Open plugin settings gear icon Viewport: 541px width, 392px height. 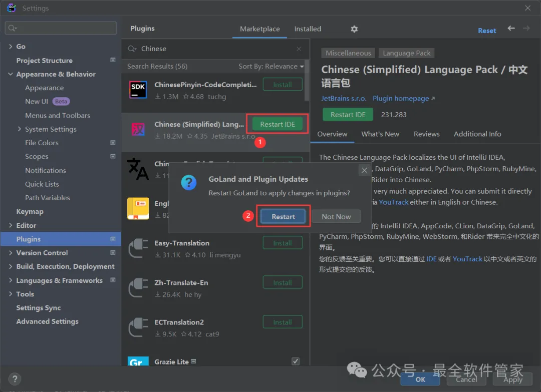(x=354, y=29)
